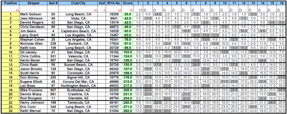Screen dimensions: 287x114
Task: Click the Skipper column header
Action: click(33, 3)
